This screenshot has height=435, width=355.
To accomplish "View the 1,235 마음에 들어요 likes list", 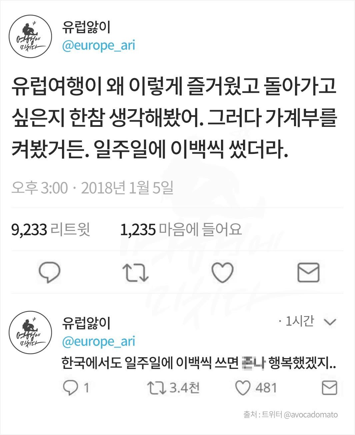I will [x=181, y=230].
